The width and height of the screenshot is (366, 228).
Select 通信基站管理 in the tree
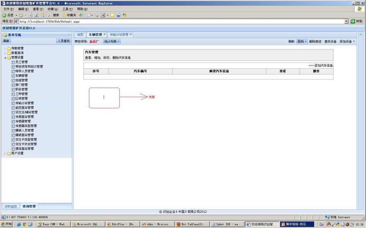tap(25, 149)
